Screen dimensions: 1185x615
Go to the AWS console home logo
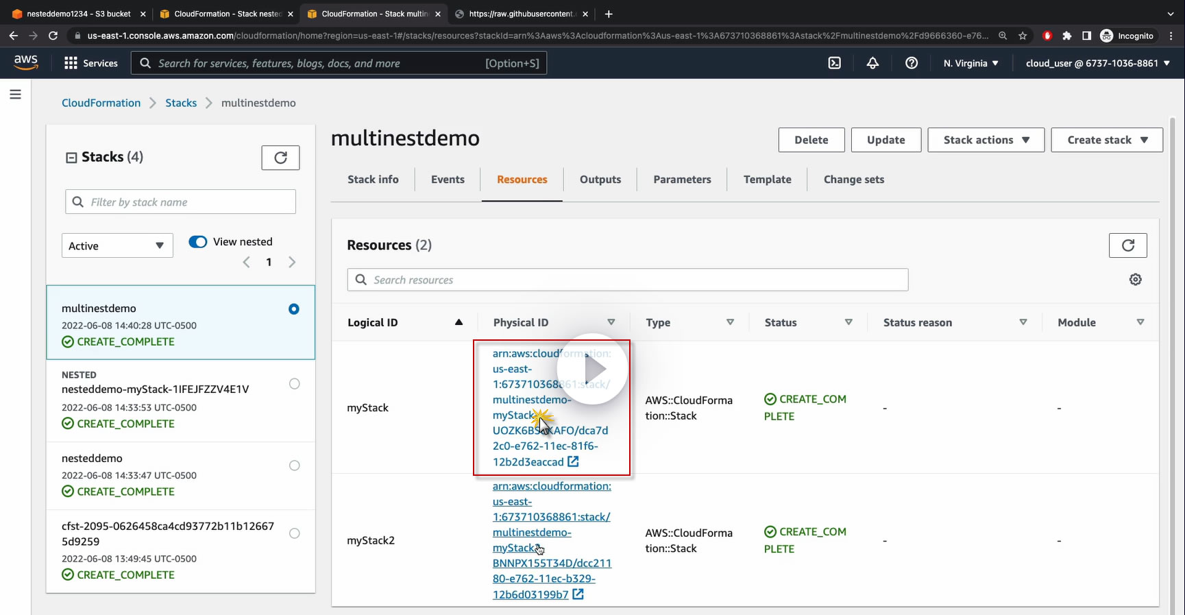pos(26,62)
